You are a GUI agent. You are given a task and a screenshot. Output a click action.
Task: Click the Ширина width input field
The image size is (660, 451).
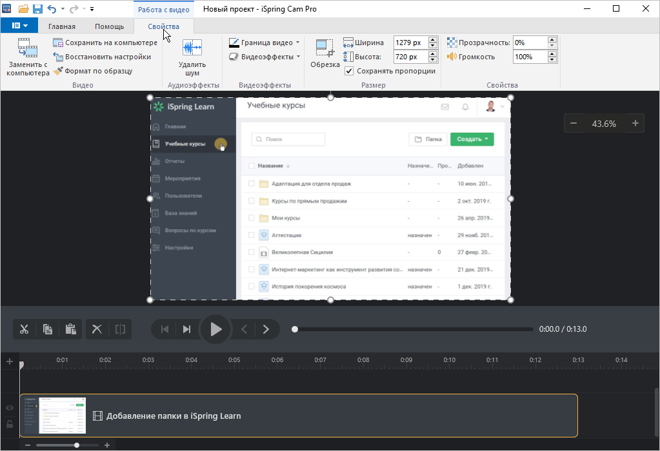[411, 43]
